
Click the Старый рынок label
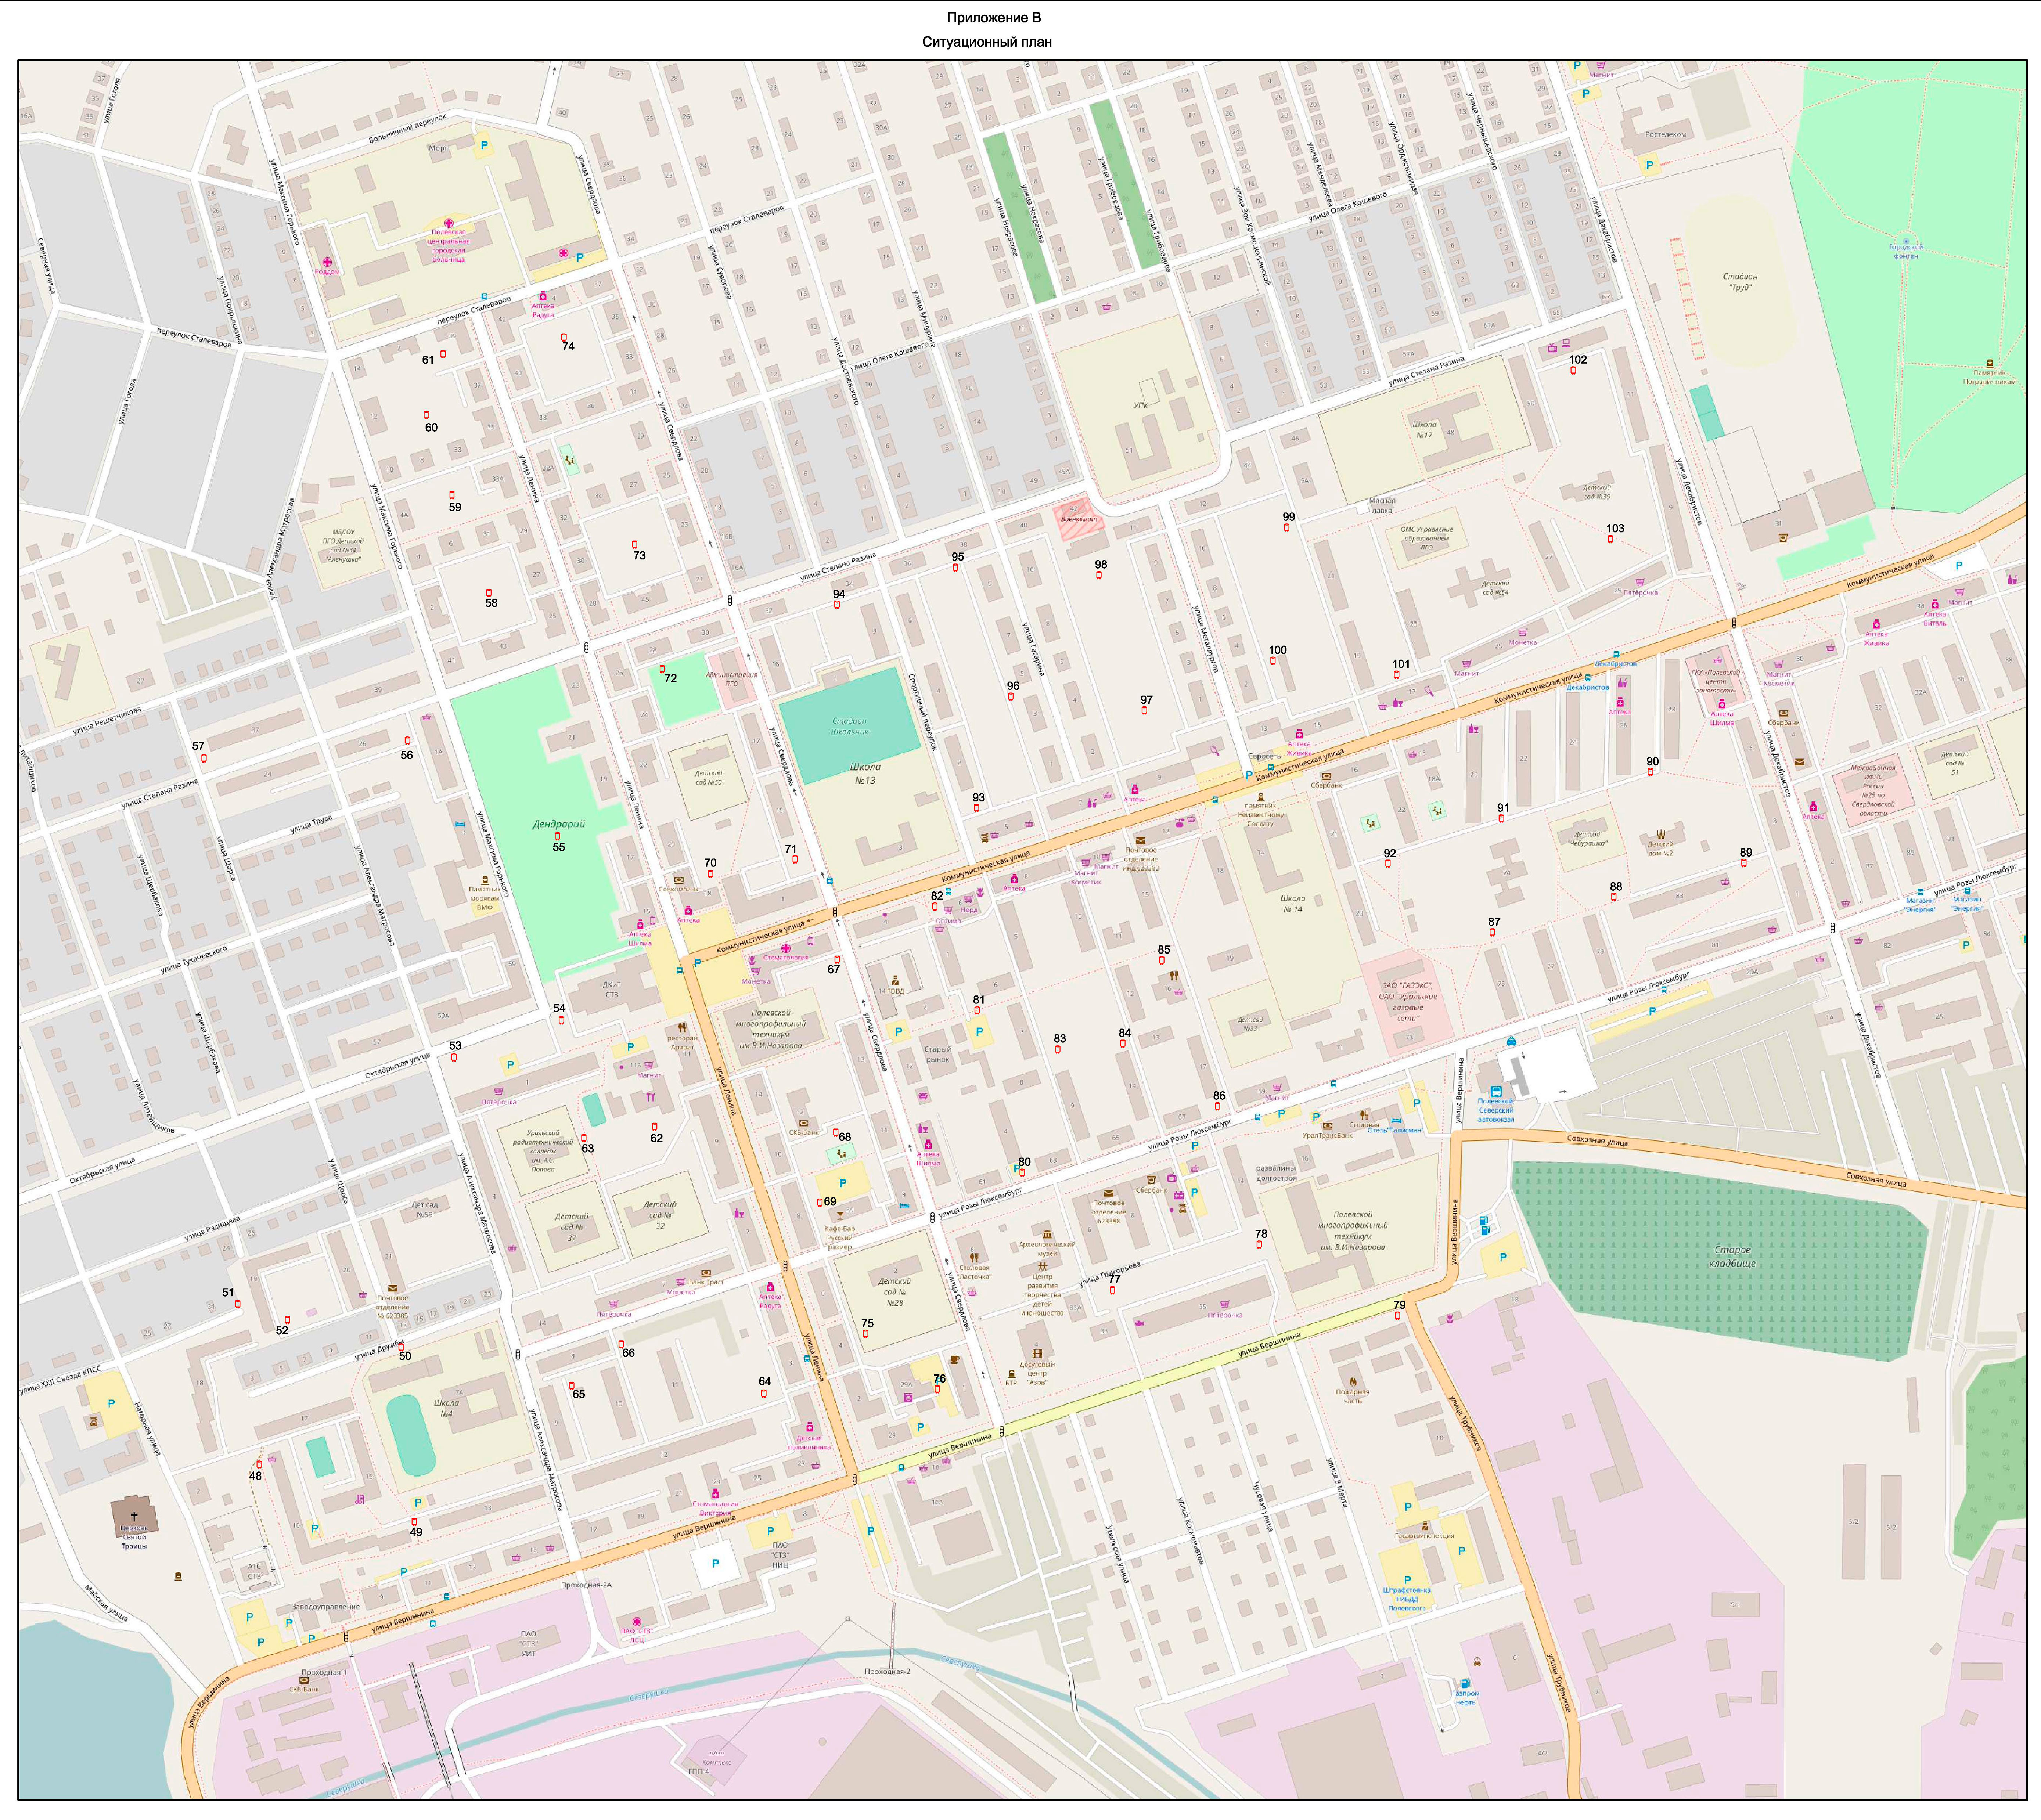coord(937,1054)
